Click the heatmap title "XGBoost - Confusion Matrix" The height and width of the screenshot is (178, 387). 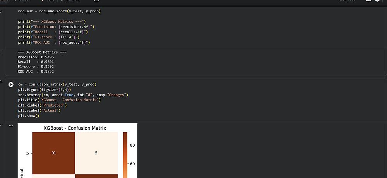coord(75,128)
